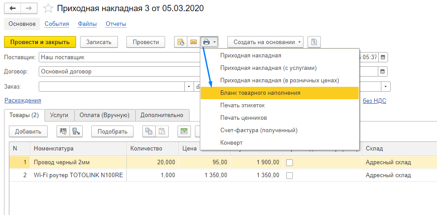Select Печать этикеток from the menu

pos(279,105)
